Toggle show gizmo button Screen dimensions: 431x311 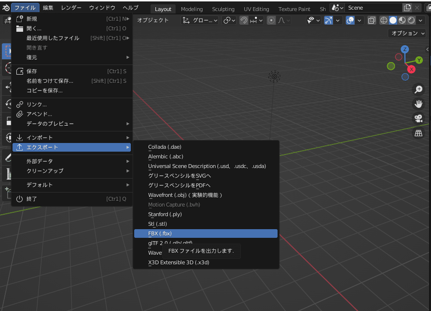pyautogui.click(x=329, y=20)
